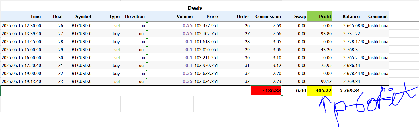Select the profit cell showing 99.13
419x127 pixels.
point(326,82)
